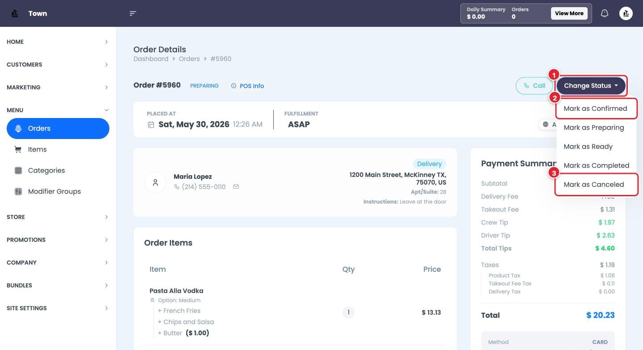
Task: Go to Orders breadcrumb link
Action: pos(189,59)
